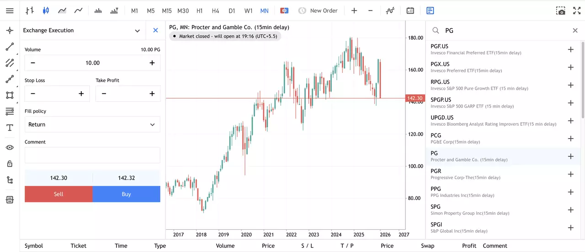Viewport: 585px width, 252px height.
Task: Zoom out the chart with minus
Action: click(370, 10)
